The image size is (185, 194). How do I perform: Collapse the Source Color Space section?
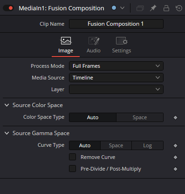(7, 105)
